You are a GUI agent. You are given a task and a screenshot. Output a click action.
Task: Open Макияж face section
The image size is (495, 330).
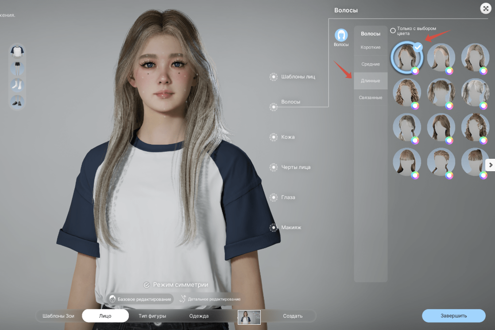286,227
